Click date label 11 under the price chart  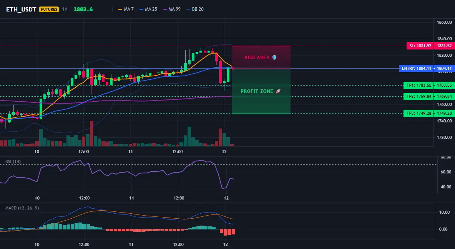[130, 152]
